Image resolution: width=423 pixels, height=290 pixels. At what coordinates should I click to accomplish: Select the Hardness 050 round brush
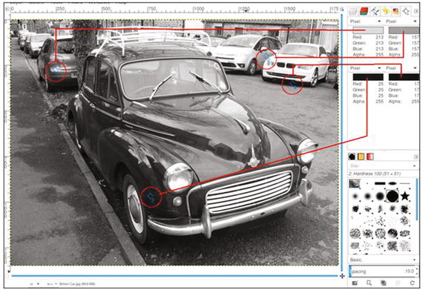(x=367, y=197)
